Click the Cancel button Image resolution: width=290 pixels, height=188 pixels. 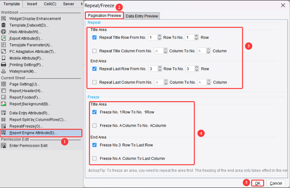point(276,183)
